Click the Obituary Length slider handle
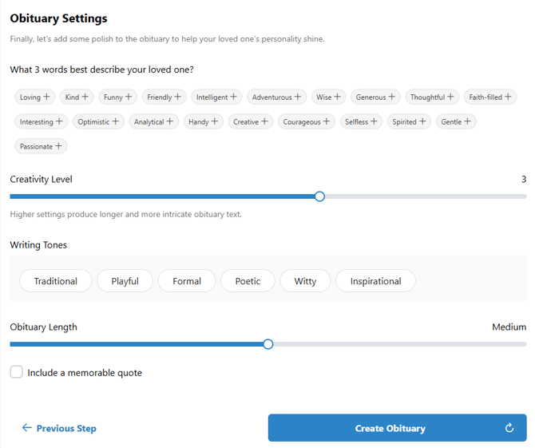Image resolution: width=535 pixels, height=448 pixels. tap(268, 344)
